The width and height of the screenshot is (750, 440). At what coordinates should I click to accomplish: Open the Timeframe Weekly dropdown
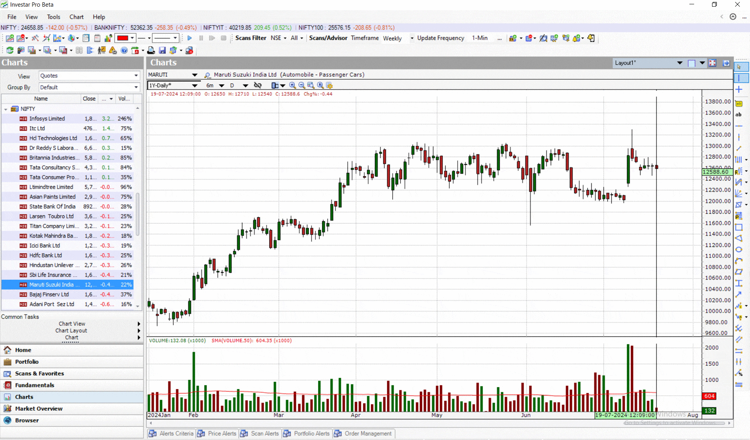tap(412, 38)
